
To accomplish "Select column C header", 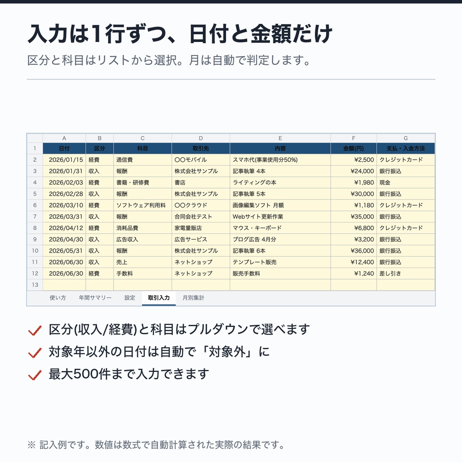I will pyautogui.click(x=143, y=138).
